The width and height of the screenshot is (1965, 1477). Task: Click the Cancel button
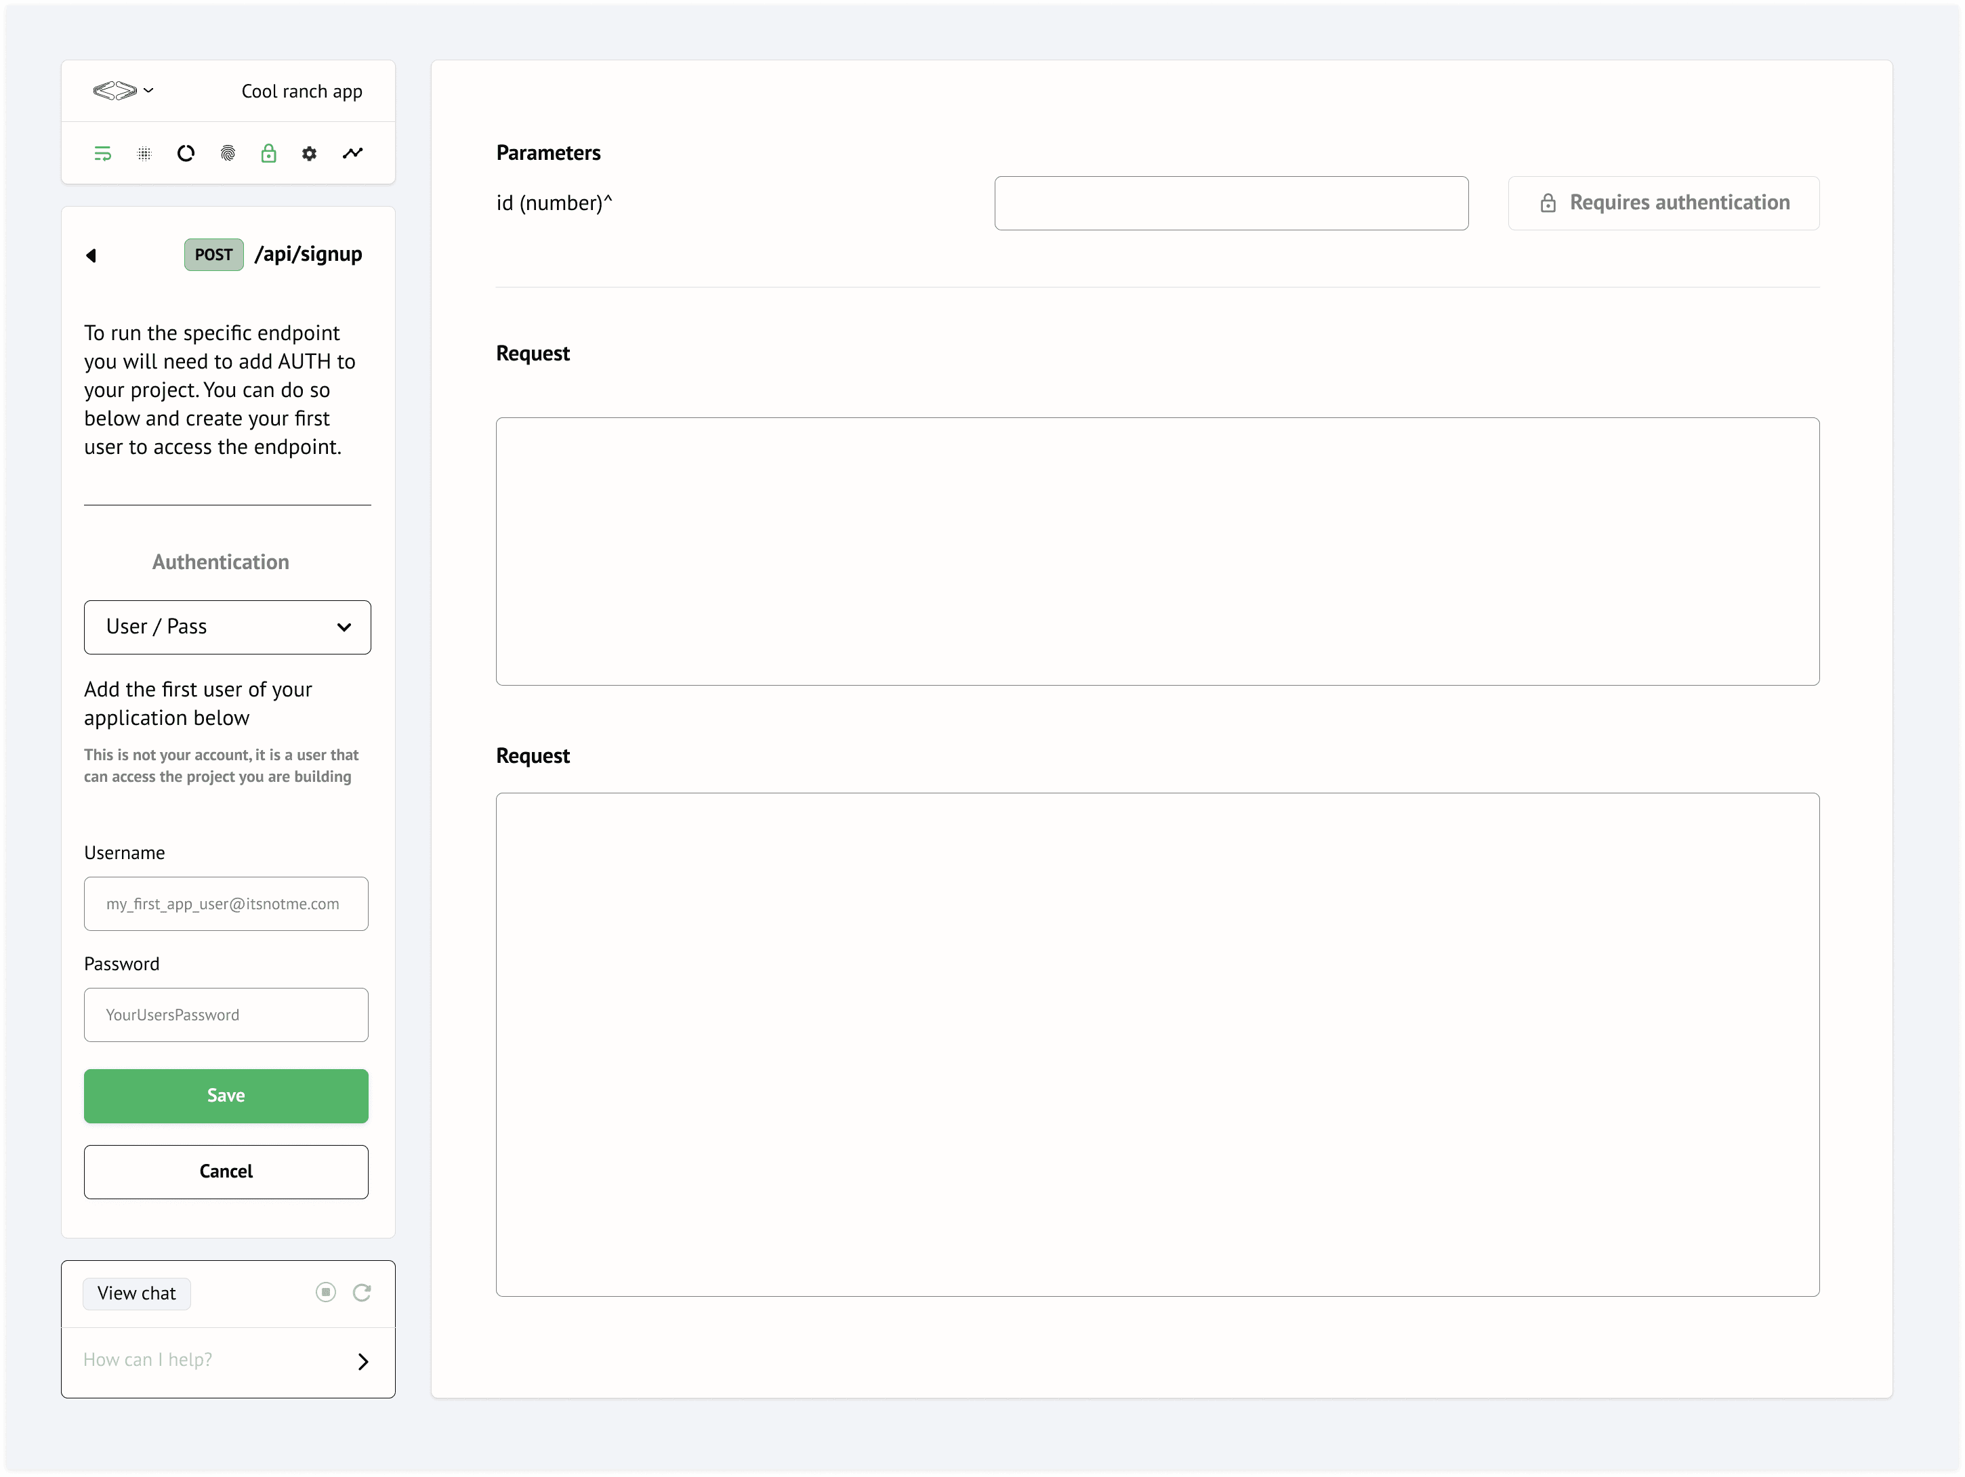[x=226, y=1171]
